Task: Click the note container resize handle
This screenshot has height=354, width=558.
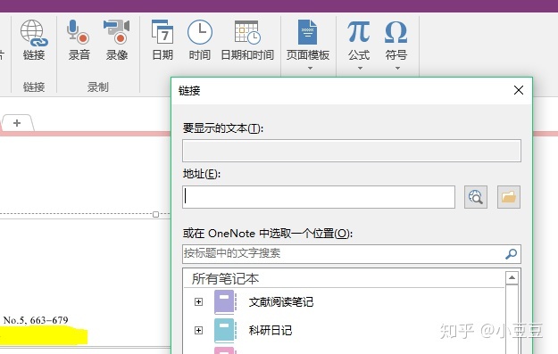Action: point(155,214)
